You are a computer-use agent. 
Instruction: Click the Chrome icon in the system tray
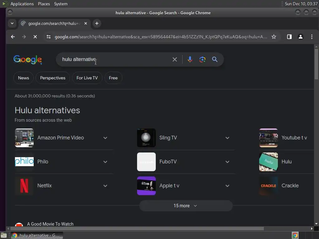pos(295,235)
